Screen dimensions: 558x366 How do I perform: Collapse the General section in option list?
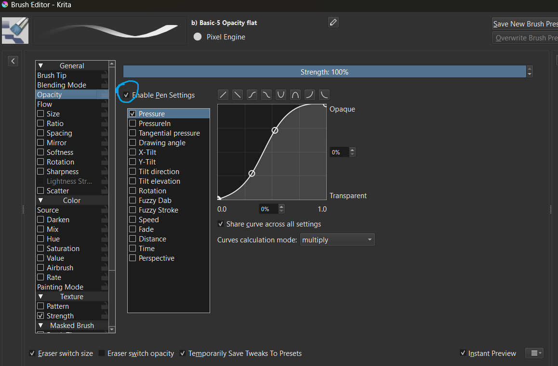41,66
